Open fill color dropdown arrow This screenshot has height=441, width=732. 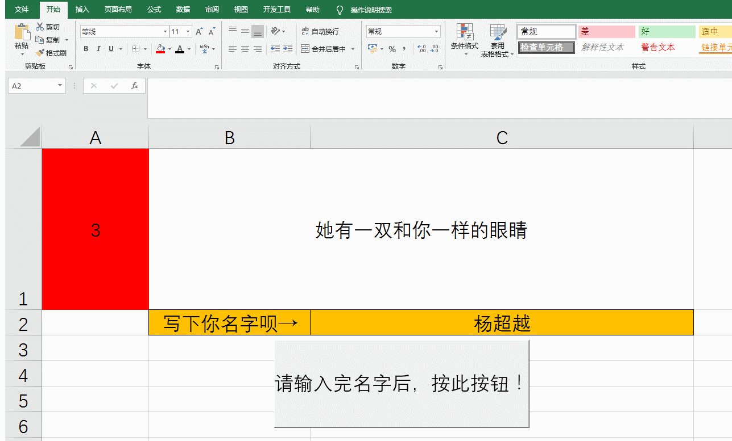[169, 49]
